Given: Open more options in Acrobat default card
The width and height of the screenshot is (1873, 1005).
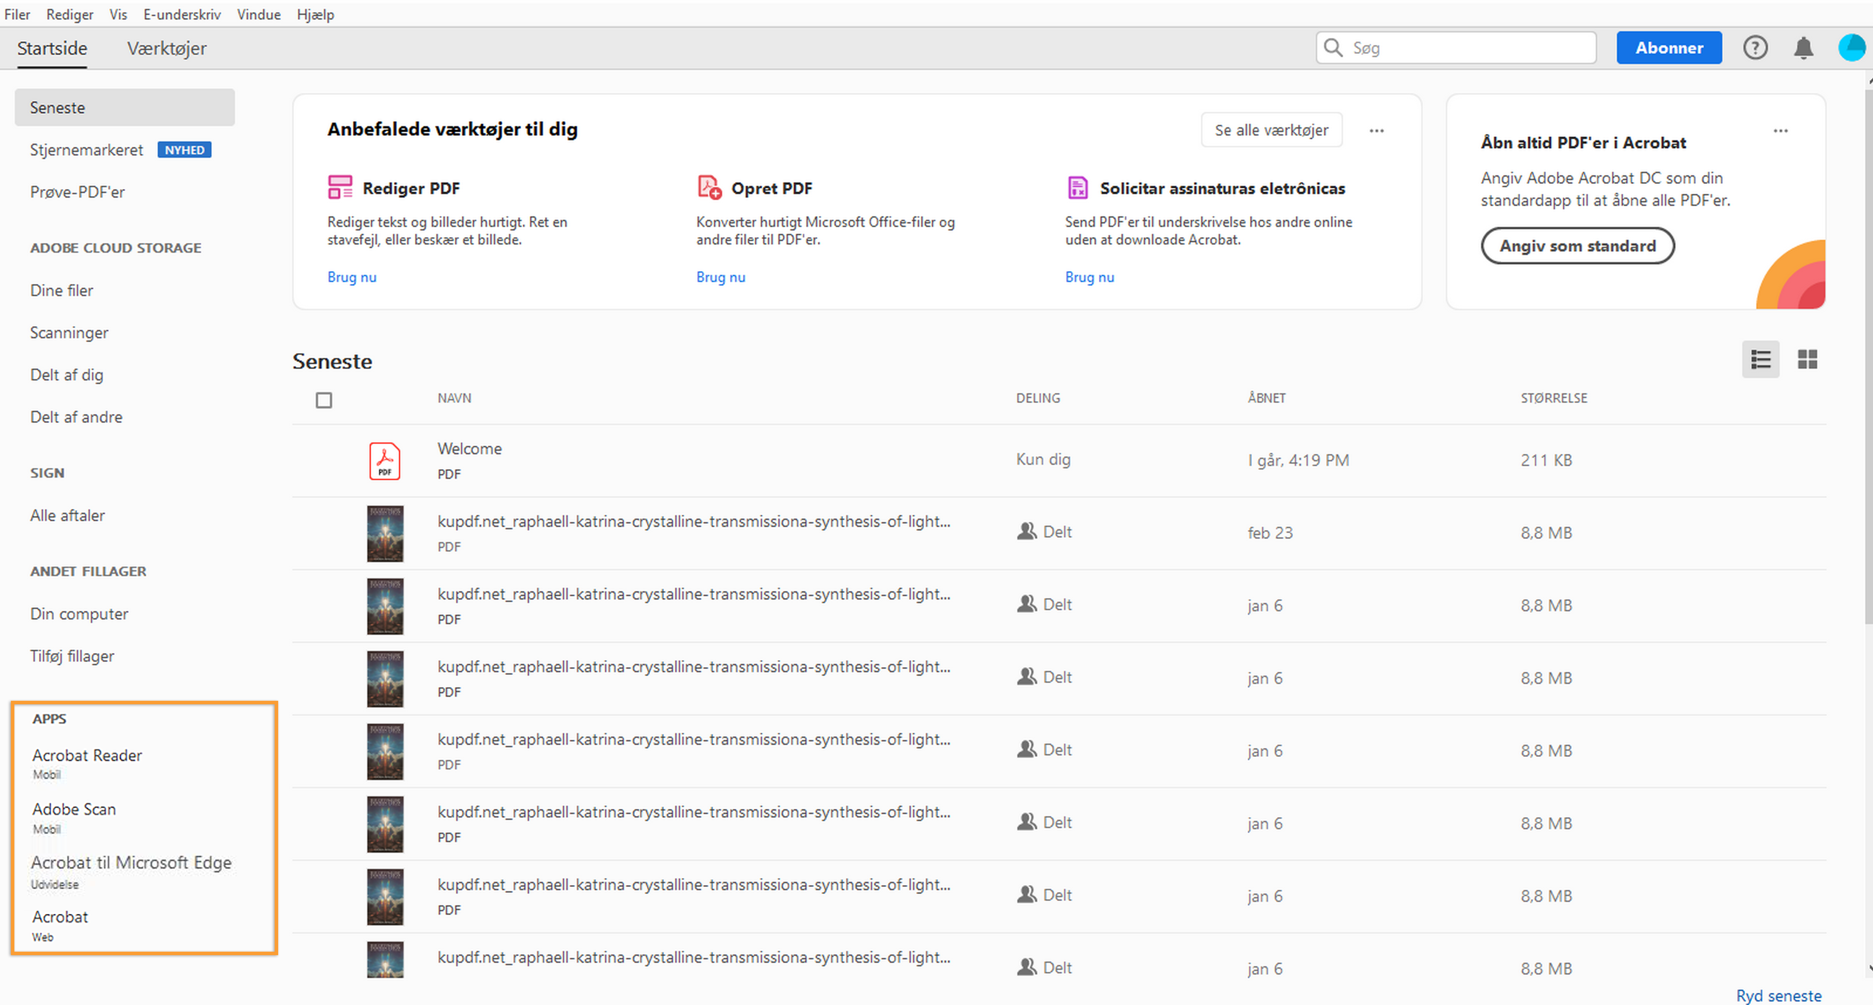Looking at the screenshot, I should [1780, 131].
